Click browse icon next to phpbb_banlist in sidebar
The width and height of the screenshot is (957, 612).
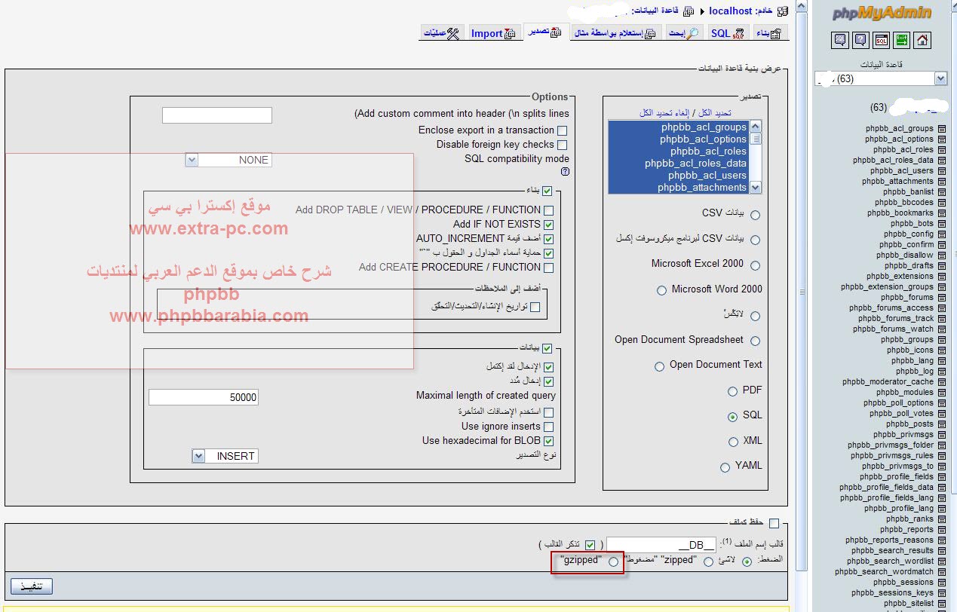click(x=941, y=192)
